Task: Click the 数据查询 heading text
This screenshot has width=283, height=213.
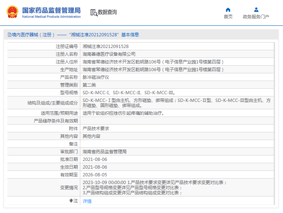Action: [107, 12]
